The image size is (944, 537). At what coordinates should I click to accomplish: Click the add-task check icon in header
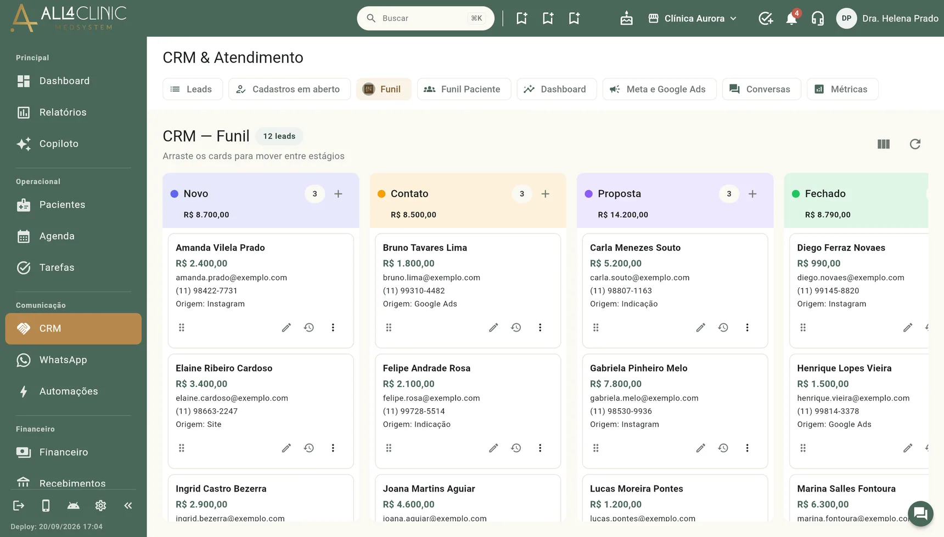point(765,18)
